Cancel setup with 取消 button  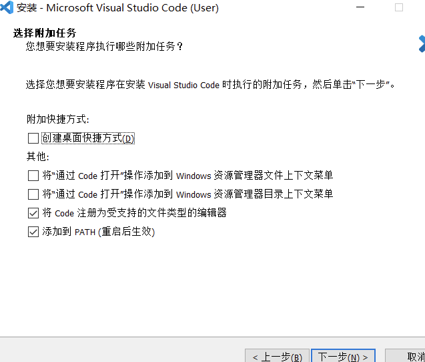coord(405,357)
